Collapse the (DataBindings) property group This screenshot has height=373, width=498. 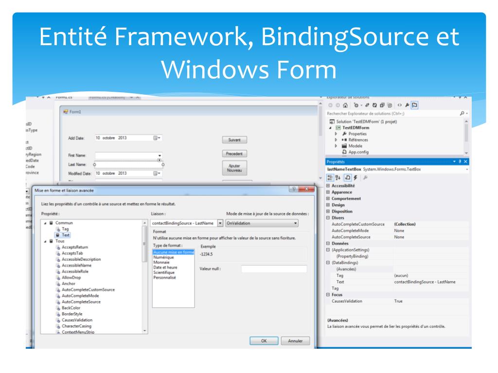point(328,263)
